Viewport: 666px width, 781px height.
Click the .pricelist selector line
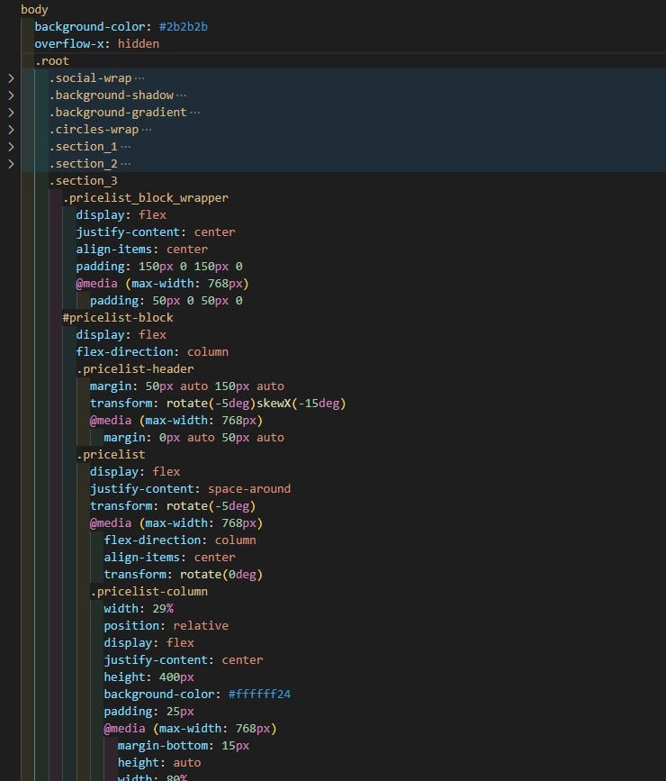[x=111, y=454]
